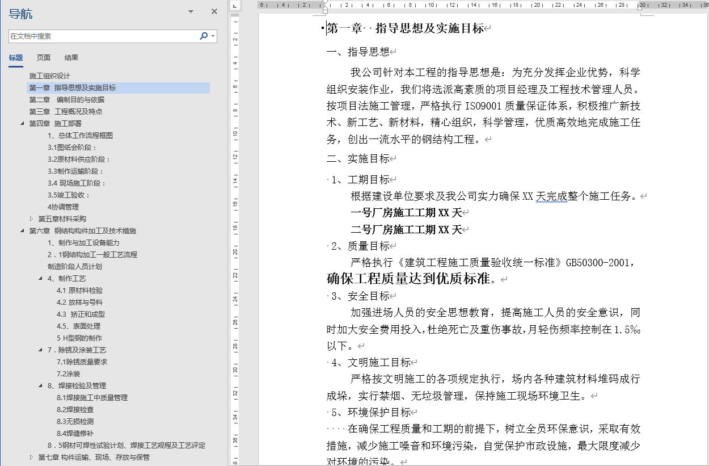Image resolution: width=709 pixels, height=466 pixels.
Task: Open the navigation pane options dropdown arrow
Action: pos(190,11)
